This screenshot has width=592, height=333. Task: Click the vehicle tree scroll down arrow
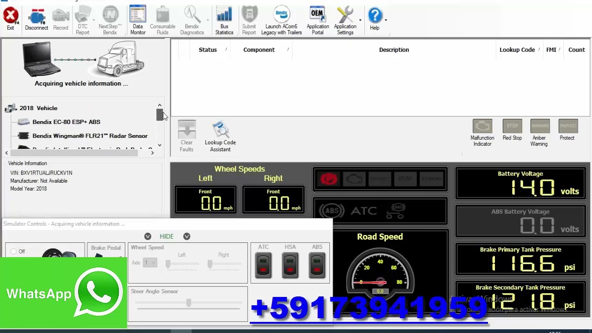(x=160, y=145)
